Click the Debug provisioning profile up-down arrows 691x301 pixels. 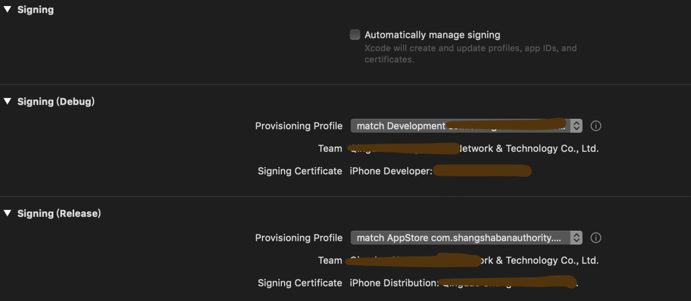576,126
